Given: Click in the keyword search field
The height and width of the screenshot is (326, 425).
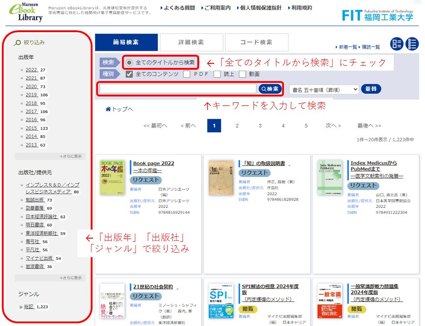Looking at the screenshot, I should pyautogui.click(x=178, y=89).
